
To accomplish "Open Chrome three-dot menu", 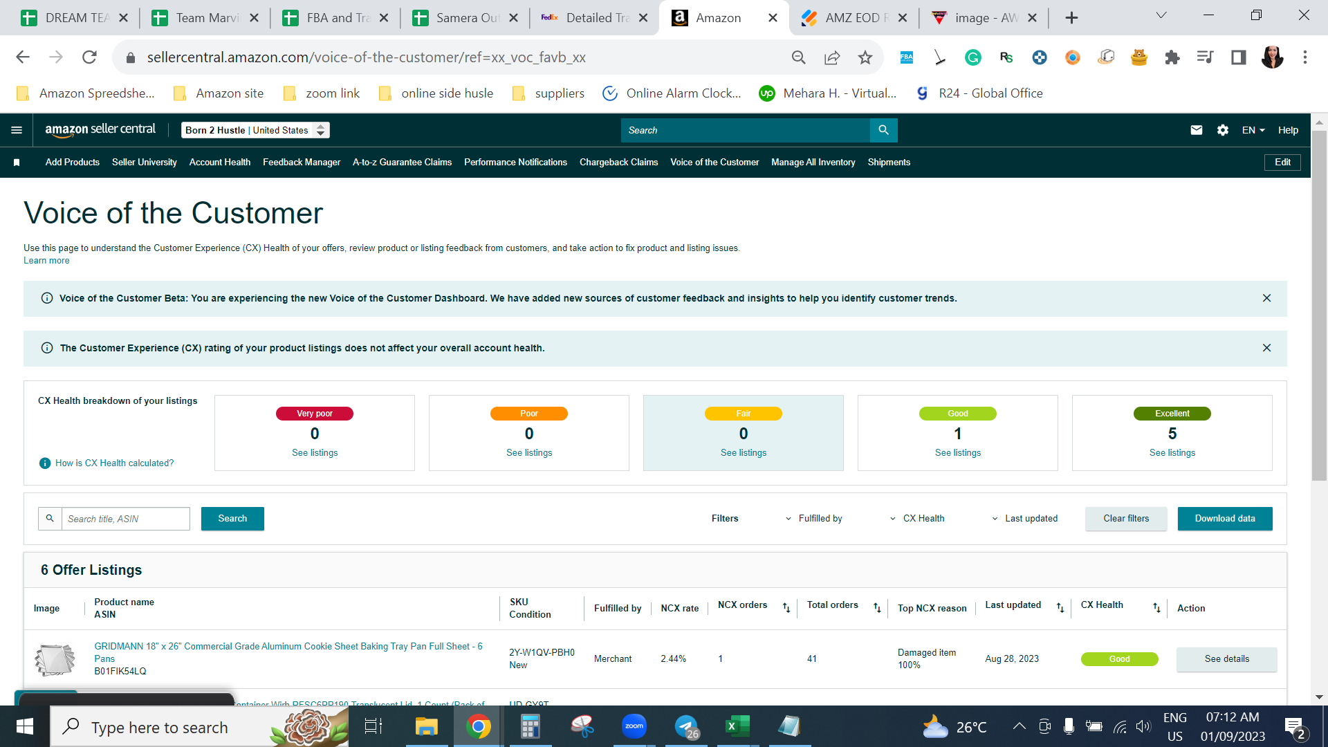I will (1305, 57).
